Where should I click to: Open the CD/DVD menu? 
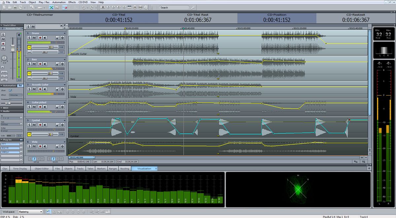click(x=83, y=2)
